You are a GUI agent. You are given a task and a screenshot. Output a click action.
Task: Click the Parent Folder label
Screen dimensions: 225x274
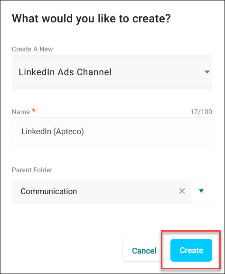click(32, 170)
